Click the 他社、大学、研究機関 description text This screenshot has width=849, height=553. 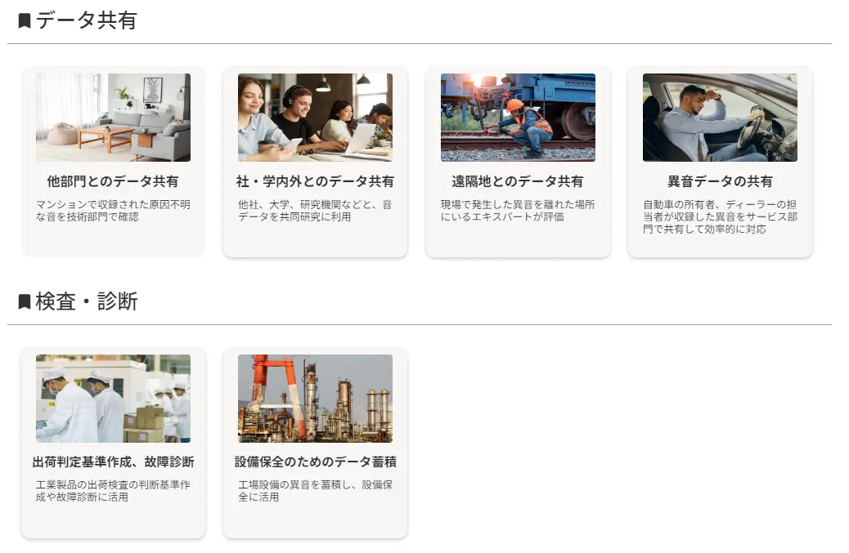[315, 211]
